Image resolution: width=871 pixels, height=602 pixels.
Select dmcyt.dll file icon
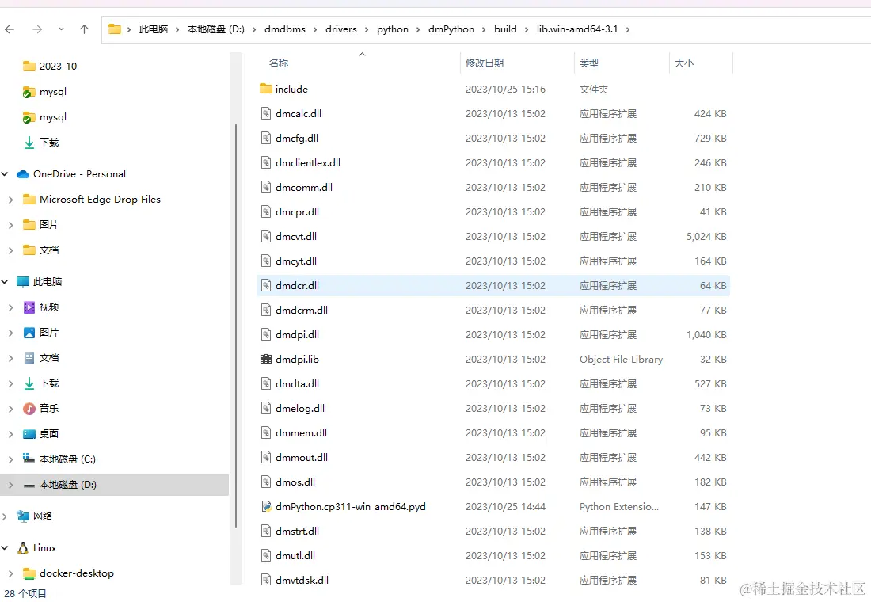(x=266, y=261)
